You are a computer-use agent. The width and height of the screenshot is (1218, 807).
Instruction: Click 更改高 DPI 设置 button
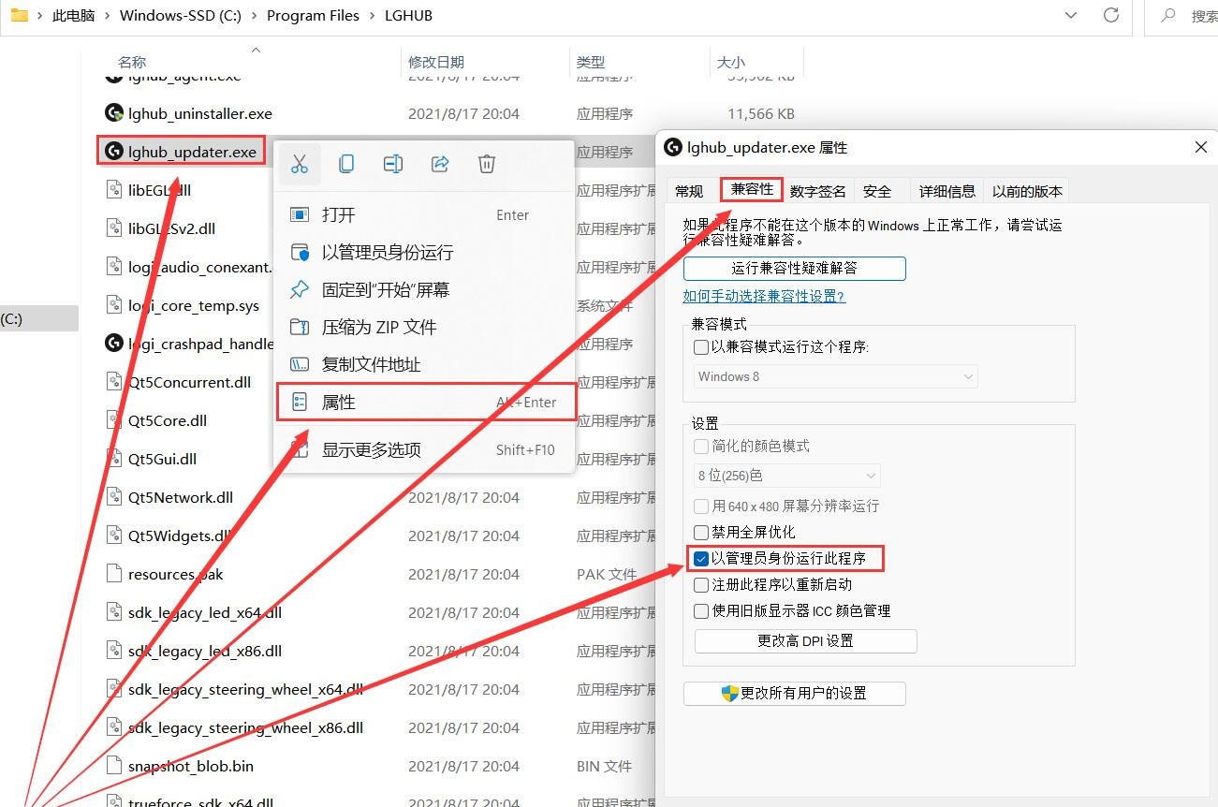click(x=805, y=640)
